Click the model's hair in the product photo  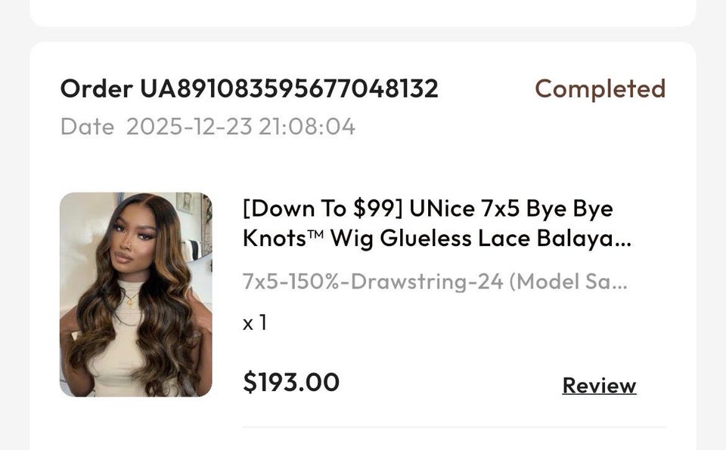pos(91,332)
